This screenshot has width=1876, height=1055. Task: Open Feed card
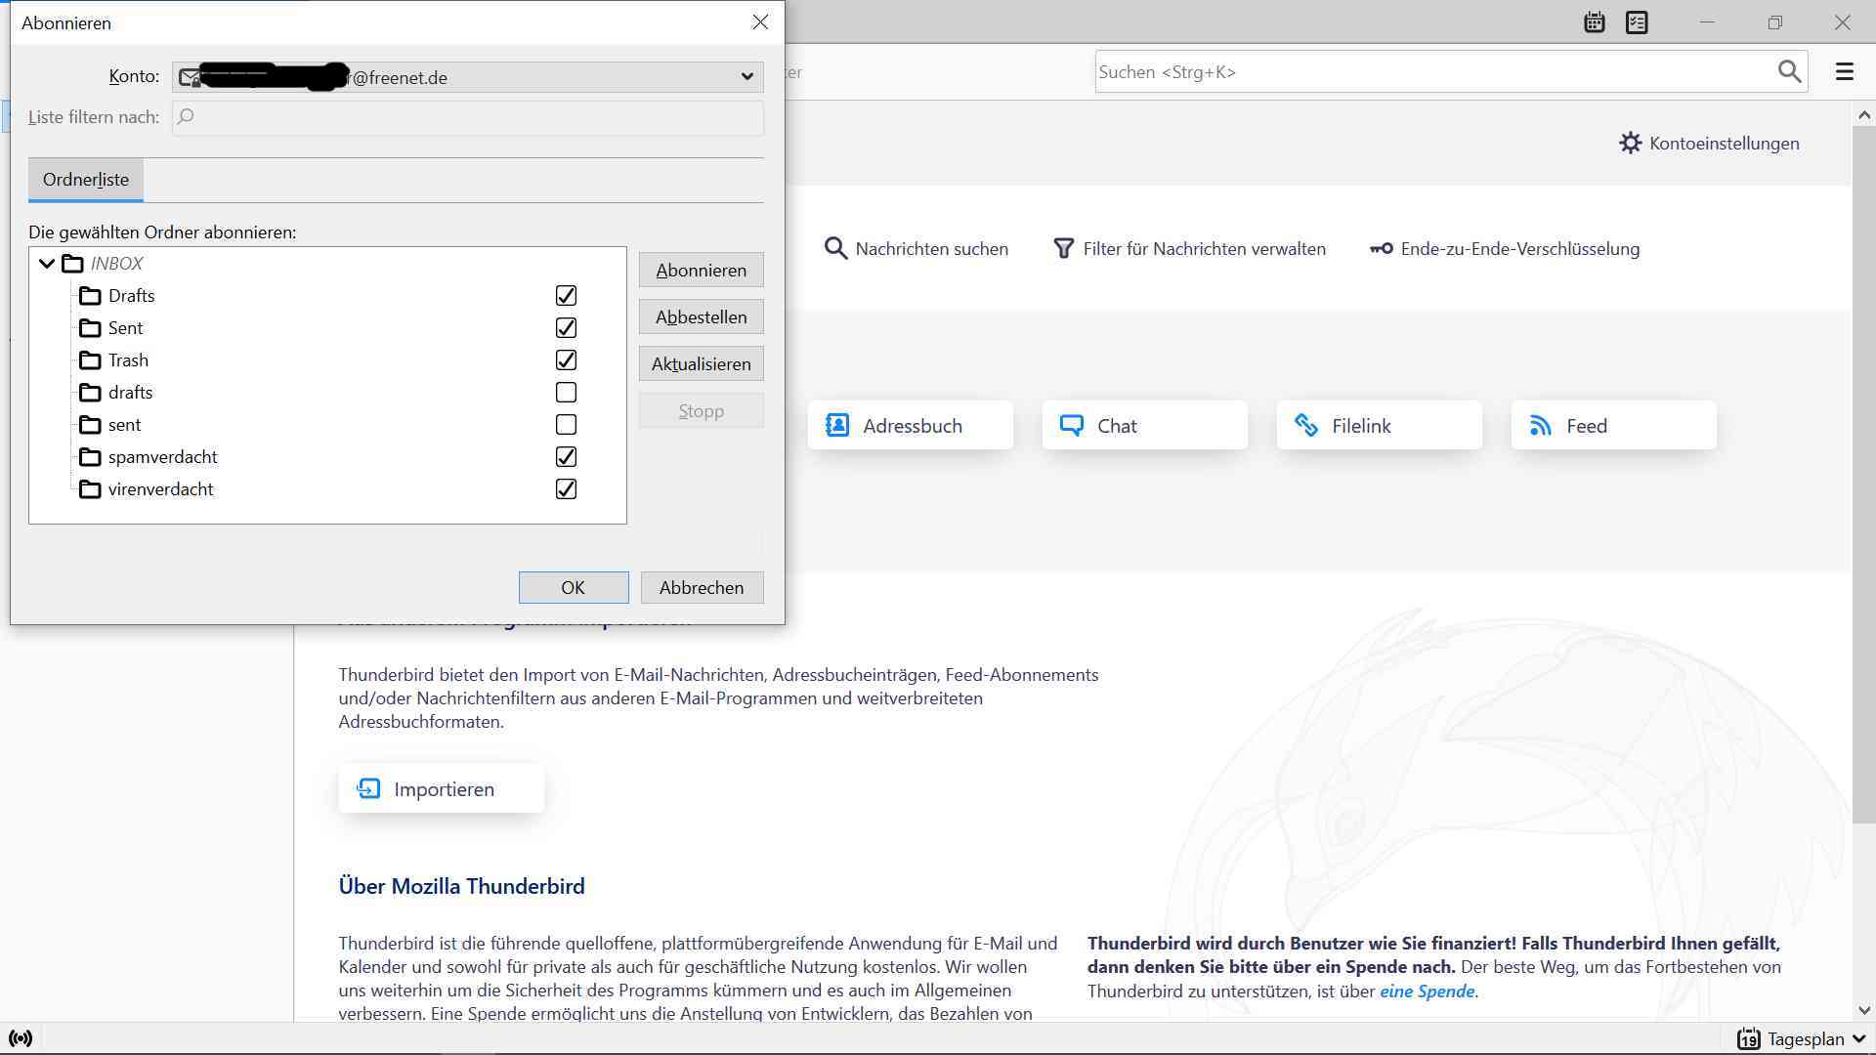1613,426
